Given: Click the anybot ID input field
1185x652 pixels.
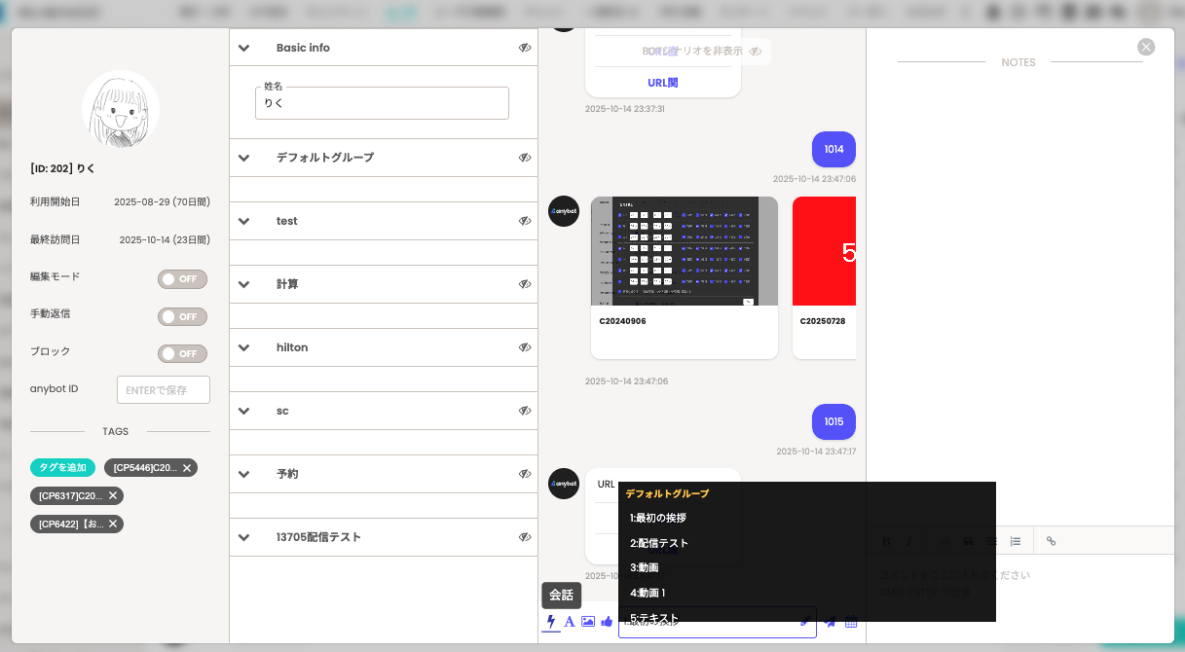Looking at the screenshot, I should [163, 390].
